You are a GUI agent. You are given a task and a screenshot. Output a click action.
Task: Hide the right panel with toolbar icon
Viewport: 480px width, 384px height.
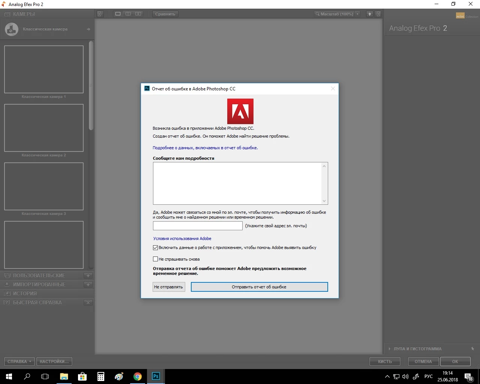coord(378,14)
